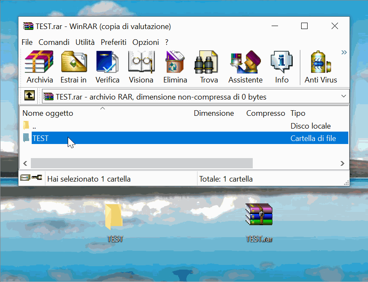
Task: Select the TEST folder on desktop
Action: coord(114,223)
